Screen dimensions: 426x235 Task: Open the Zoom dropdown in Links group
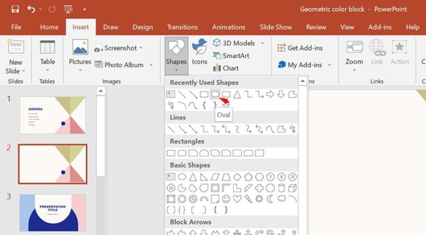tap(354, 56)
